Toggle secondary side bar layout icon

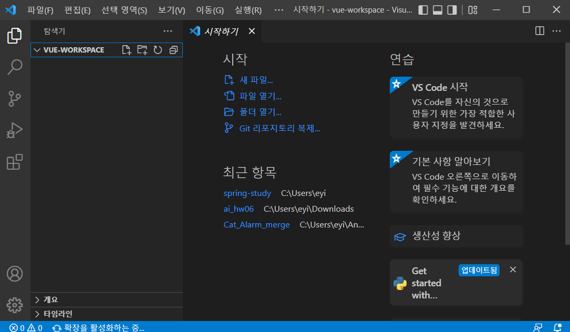[452, 10]
